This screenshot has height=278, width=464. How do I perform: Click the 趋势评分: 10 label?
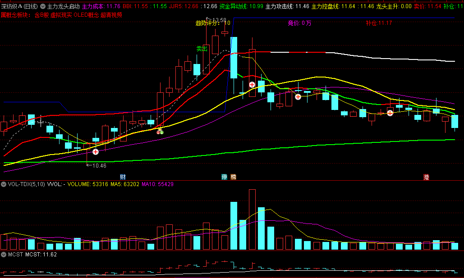pos(213,23)
